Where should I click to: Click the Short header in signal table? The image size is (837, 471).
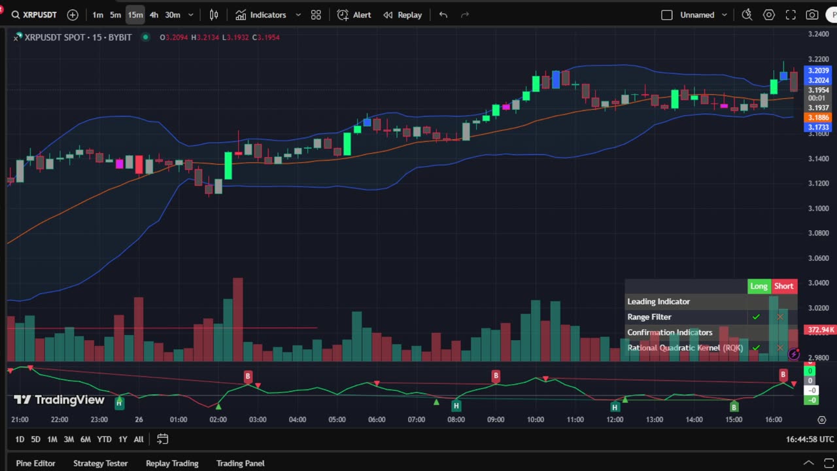783,286
